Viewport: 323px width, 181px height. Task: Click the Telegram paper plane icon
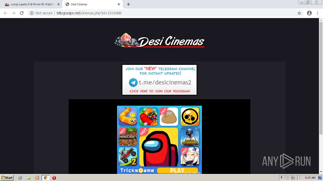point(133,82)
